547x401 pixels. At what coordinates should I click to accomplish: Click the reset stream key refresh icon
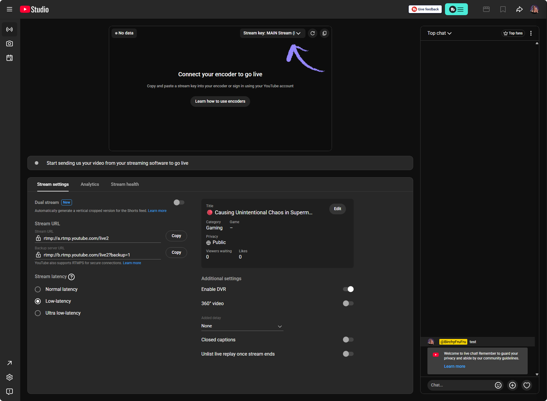point(313,33)
